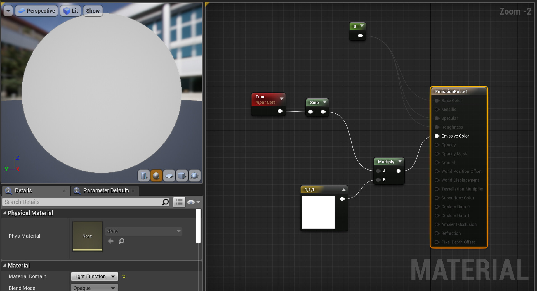Click the white 1,1,1 constant color swatch
The image size is (537, 291).
318,212
